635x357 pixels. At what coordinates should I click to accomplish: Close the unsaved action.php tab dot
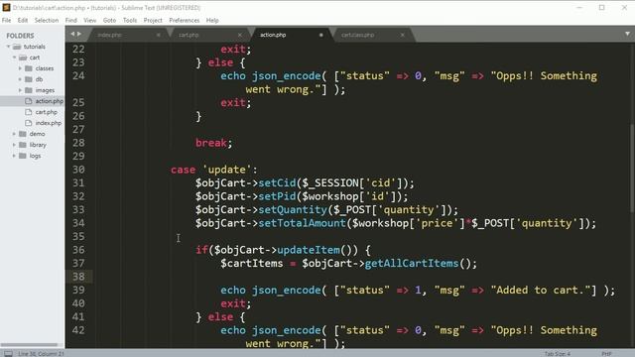[x=321, y=35]
